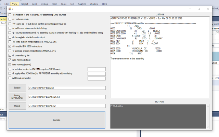Check -r set dms version option
This screenshot has width=219, height=137.
point(10,69)
